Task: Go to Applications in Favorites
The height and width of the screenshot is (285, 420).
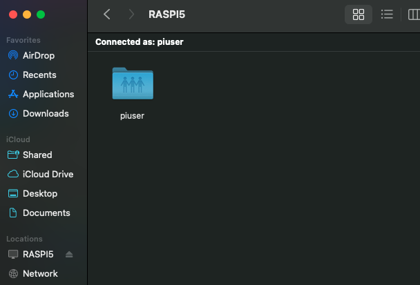Action: pos(48,94)
